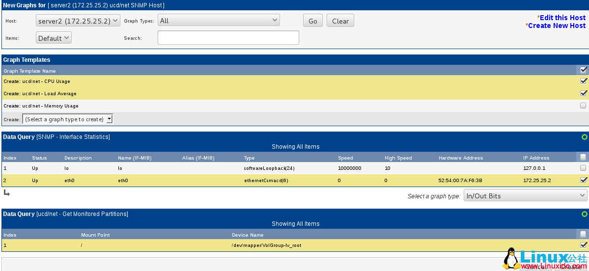The image size is (589, 271).
Task: Uncheck the CPU Usage graph template
Action: click(583, 81)
